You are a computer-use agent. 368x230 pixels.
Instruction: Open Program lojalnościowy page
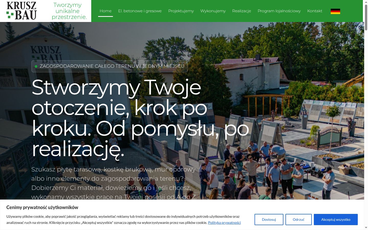tap(279, 11)
